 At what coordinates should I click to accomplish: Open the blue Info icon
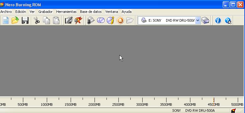218,20
